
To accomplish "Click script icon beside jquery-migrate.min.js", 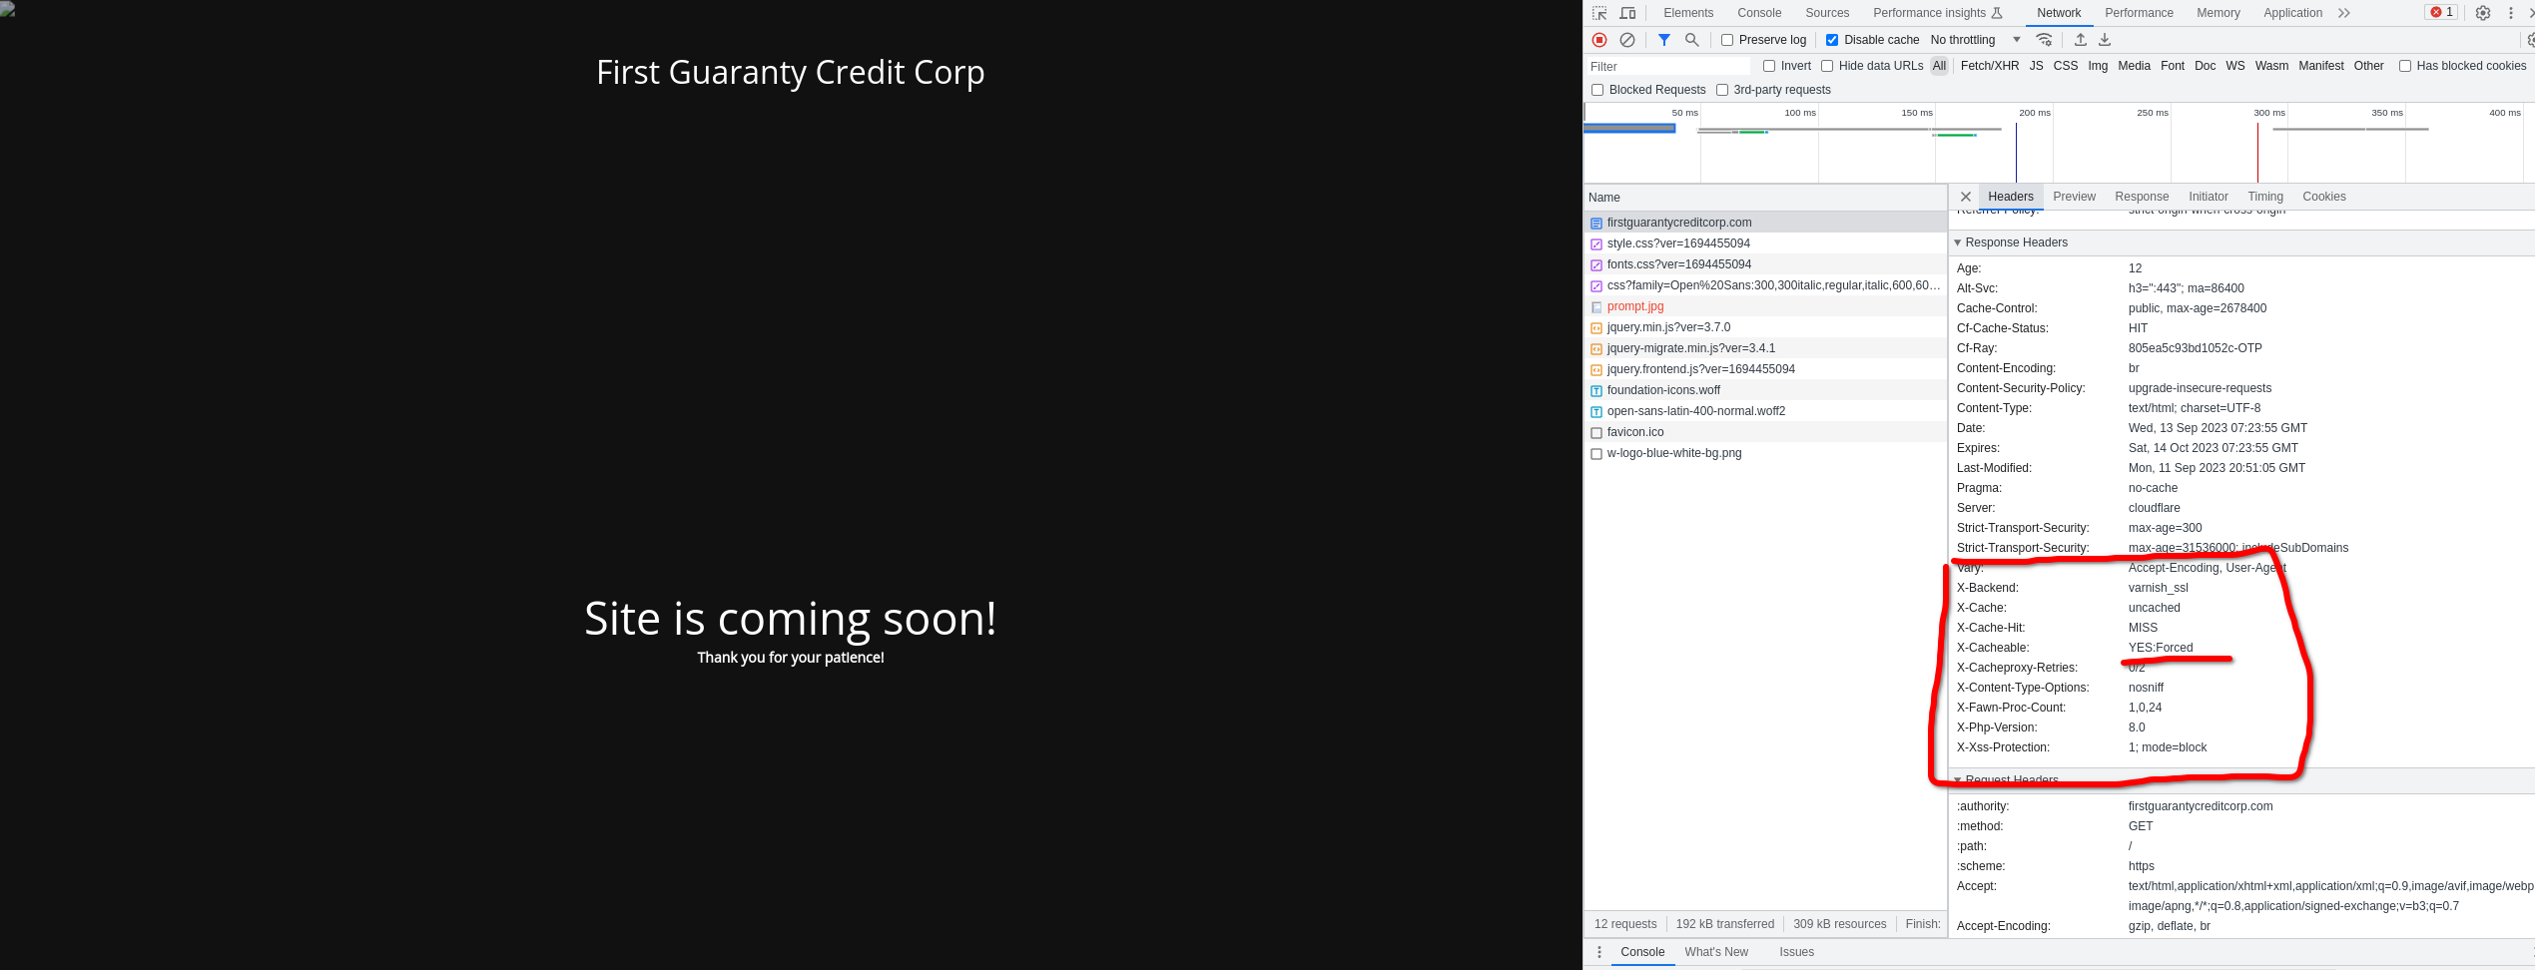I will point(1596,349).
